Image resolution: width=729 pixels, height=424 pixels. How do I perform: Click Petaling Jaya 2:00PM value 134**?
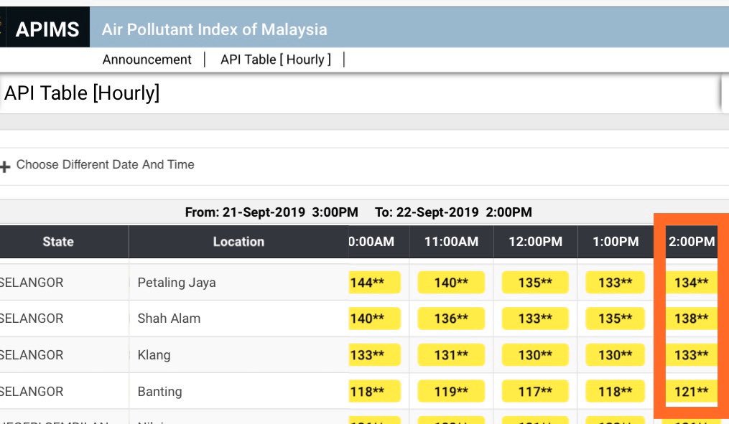(692, 283)
